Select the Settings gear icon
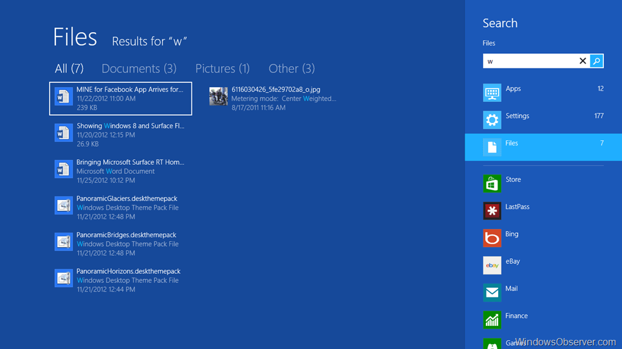 492,120
